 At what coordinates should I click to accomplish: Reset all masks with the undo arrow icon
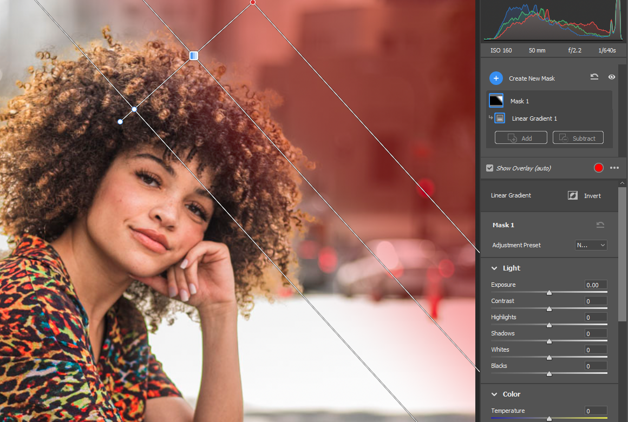(x=594, y=77)
